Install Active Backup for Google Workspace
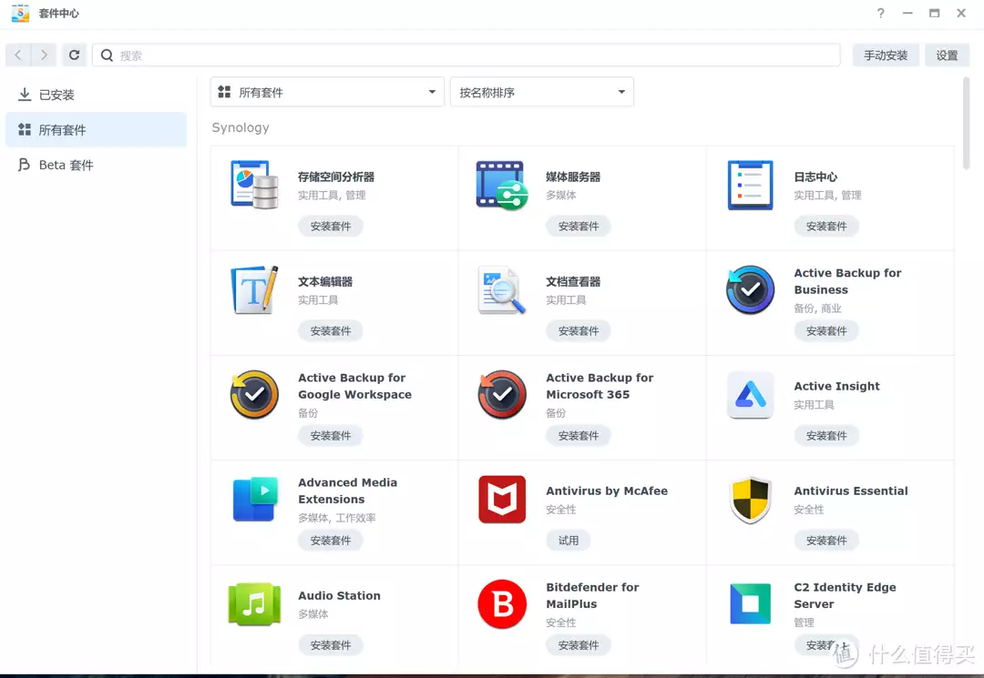Viewport: 984px width, 678px height. click(330, 436)
